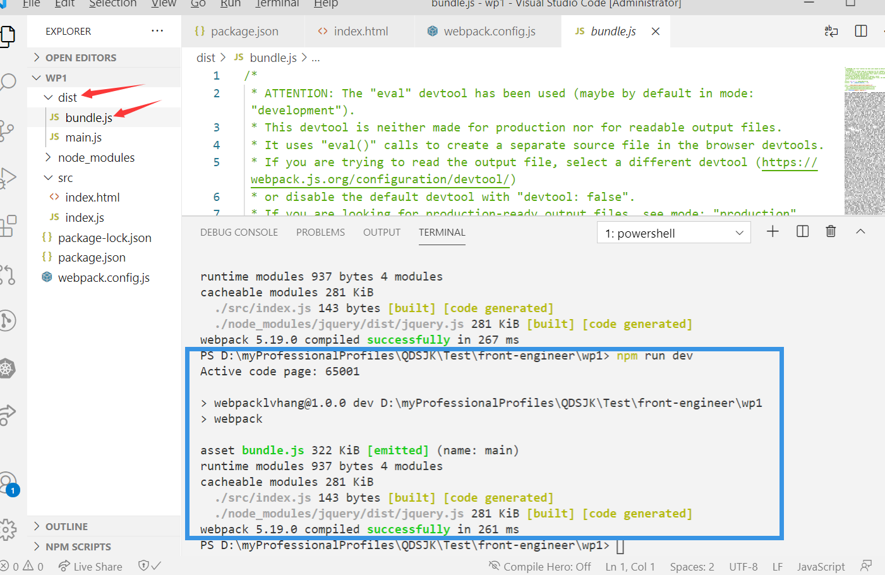Split the editor to the right
Viewport: 885px width, 575px height.
[x=861, y=31]
